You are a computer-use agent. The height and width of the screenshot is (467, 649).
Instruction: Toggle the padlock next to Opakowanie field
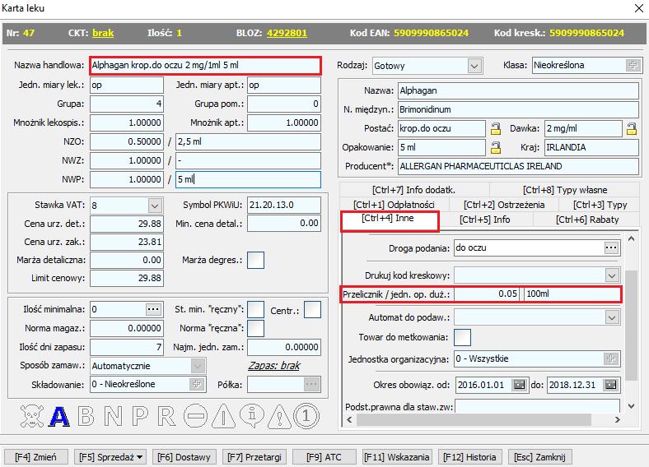pos(496,147)
